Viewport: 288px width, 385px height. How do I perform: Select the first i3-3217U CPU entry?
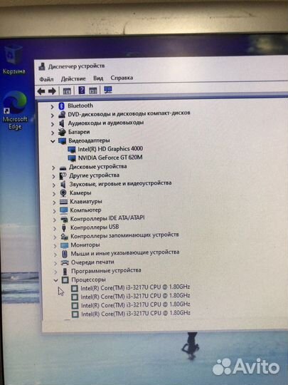pyautogui.click(x=135, y=287)
